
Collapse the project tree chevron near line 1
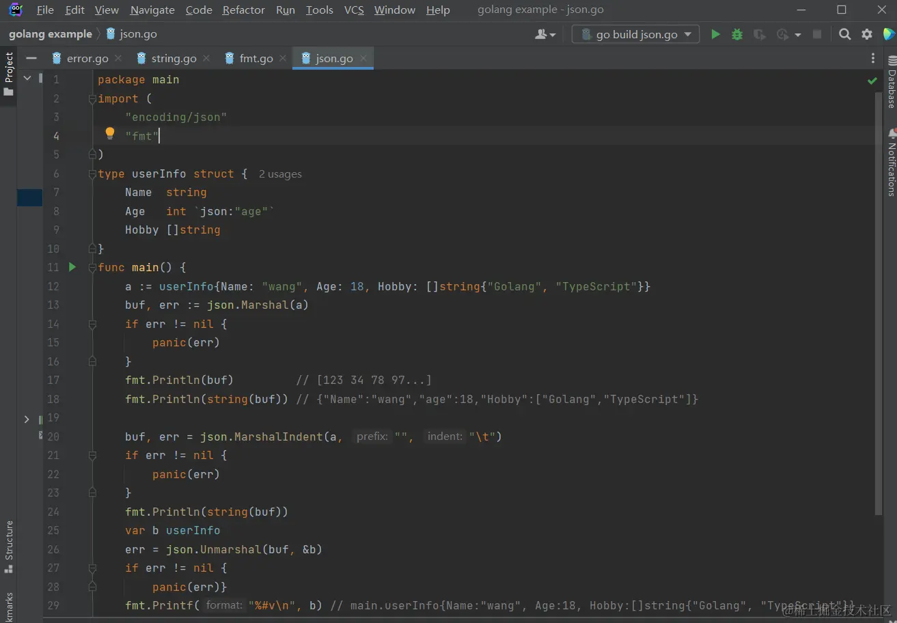tap(27, 79)
